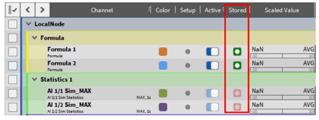Click the Stored column header
The height and width of the screenshot is (120, 319).
237,10
